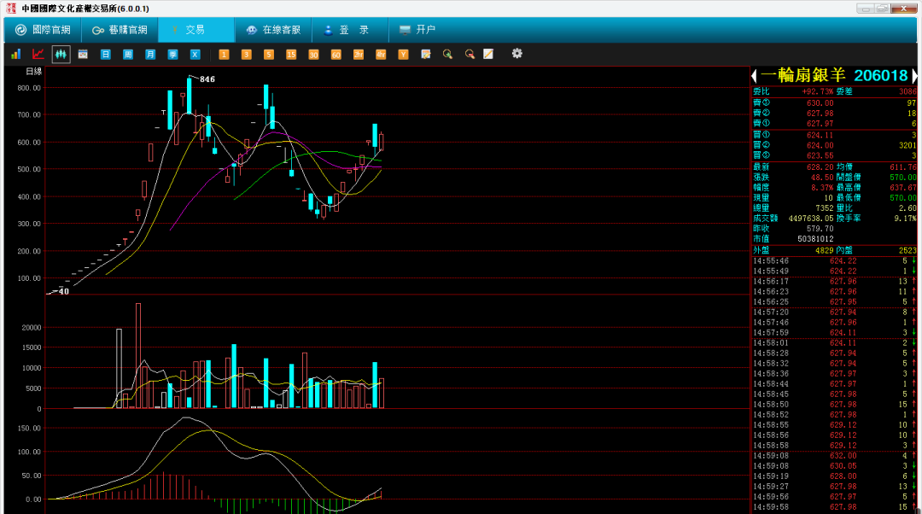Click the 日線 chart label
This screenshot has height=514, width=922.
[x=34, y=72]
